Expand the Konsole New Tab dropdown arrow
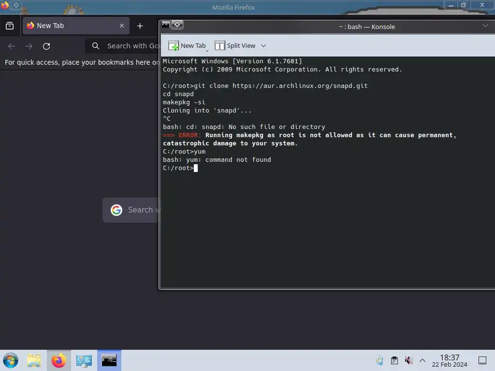 [x=207, y=50]
